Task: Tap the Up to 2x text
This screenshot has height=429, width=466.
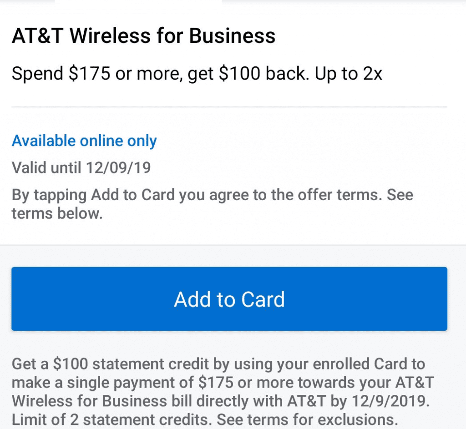Action: point(348,74)
